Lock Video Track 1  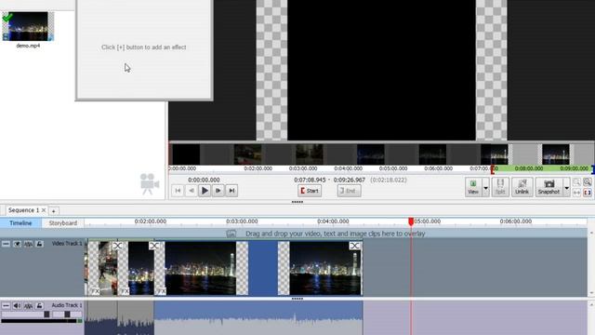[x=39, y=244]
